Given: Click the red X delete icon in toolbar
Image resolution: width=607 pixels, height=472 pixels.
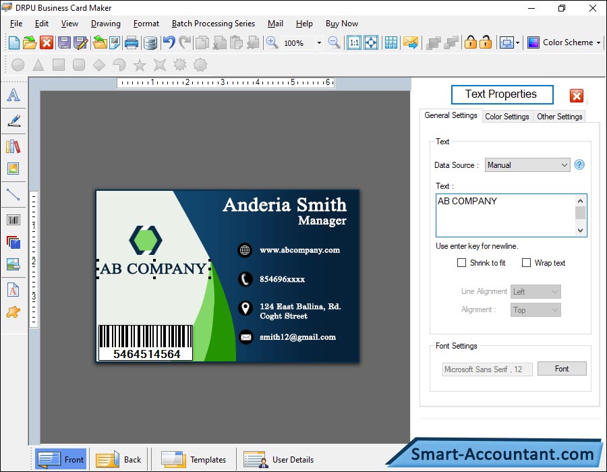Looking at the screenshot, I should click(x=47, y=42).
